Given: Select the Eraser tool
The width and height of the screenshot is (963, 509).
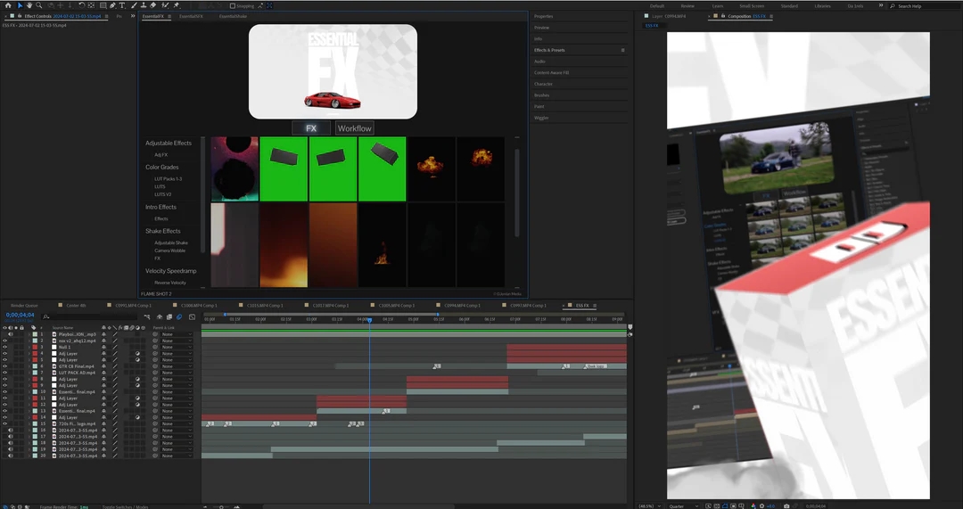Looking at the screenshot, I should point(153,5).
